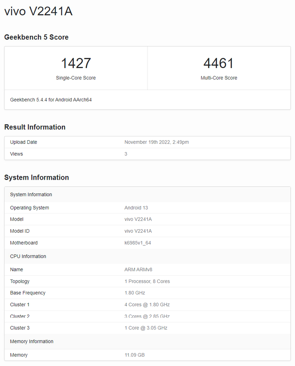The width and height of the screenshot is (295, 366).
Task: Select the 3 Cores @ 2.85 GHz value
Action: (147, 316)
